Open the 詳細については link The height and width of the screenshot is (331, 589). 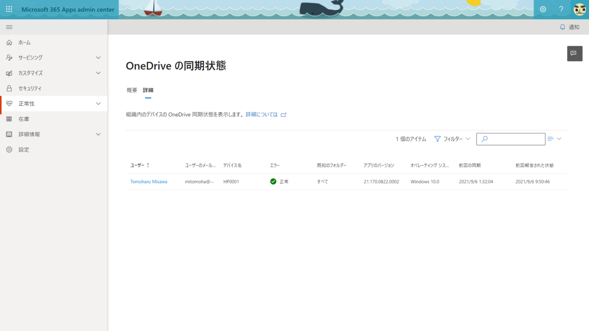pyautogui.click(x=262, y=115)
